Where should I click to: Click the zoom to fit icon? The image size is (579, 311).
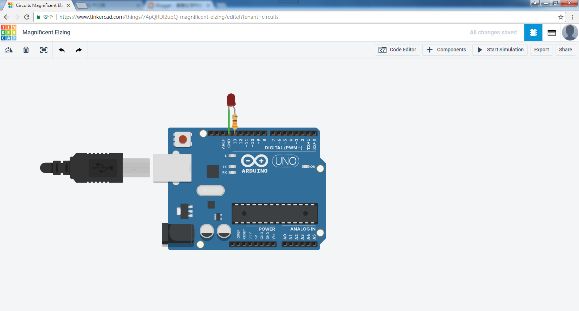pos(44,50)
